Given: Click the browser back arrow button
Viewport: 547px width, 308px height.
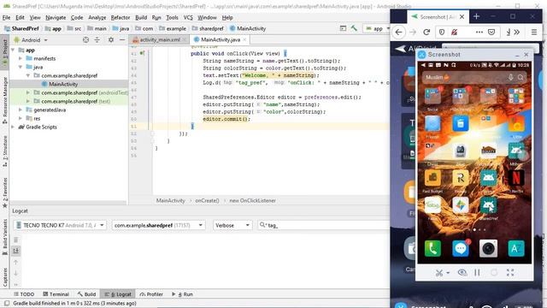Looking at the screenshot, I should click(399, 33).
